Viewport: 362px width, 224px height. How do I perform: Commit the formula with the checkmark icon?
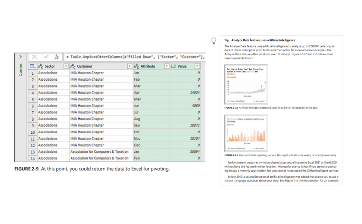(x=46, y=57)
